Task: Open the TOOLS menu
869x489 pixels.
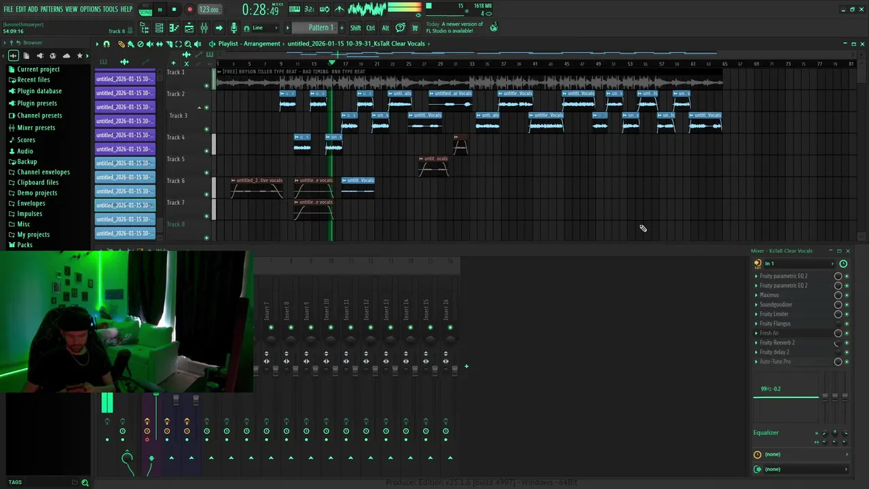Action: [x=110, y=9]
